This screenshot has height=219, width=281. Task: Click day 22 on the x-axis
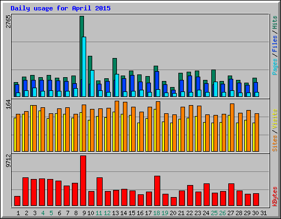(189, 213)
